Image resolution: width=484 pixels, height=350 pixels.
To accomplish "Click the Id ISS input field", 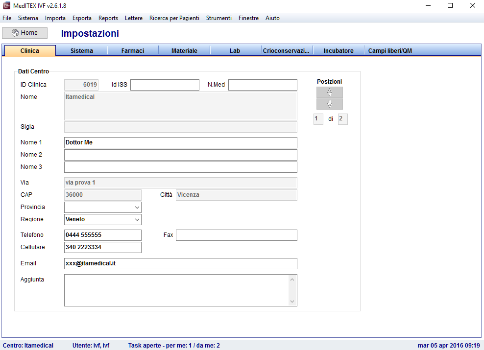I will [x=165, y=85].
